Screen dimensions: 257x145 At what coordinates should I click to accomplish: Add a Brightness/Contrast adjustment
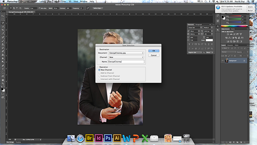click(x=228, y=34)
